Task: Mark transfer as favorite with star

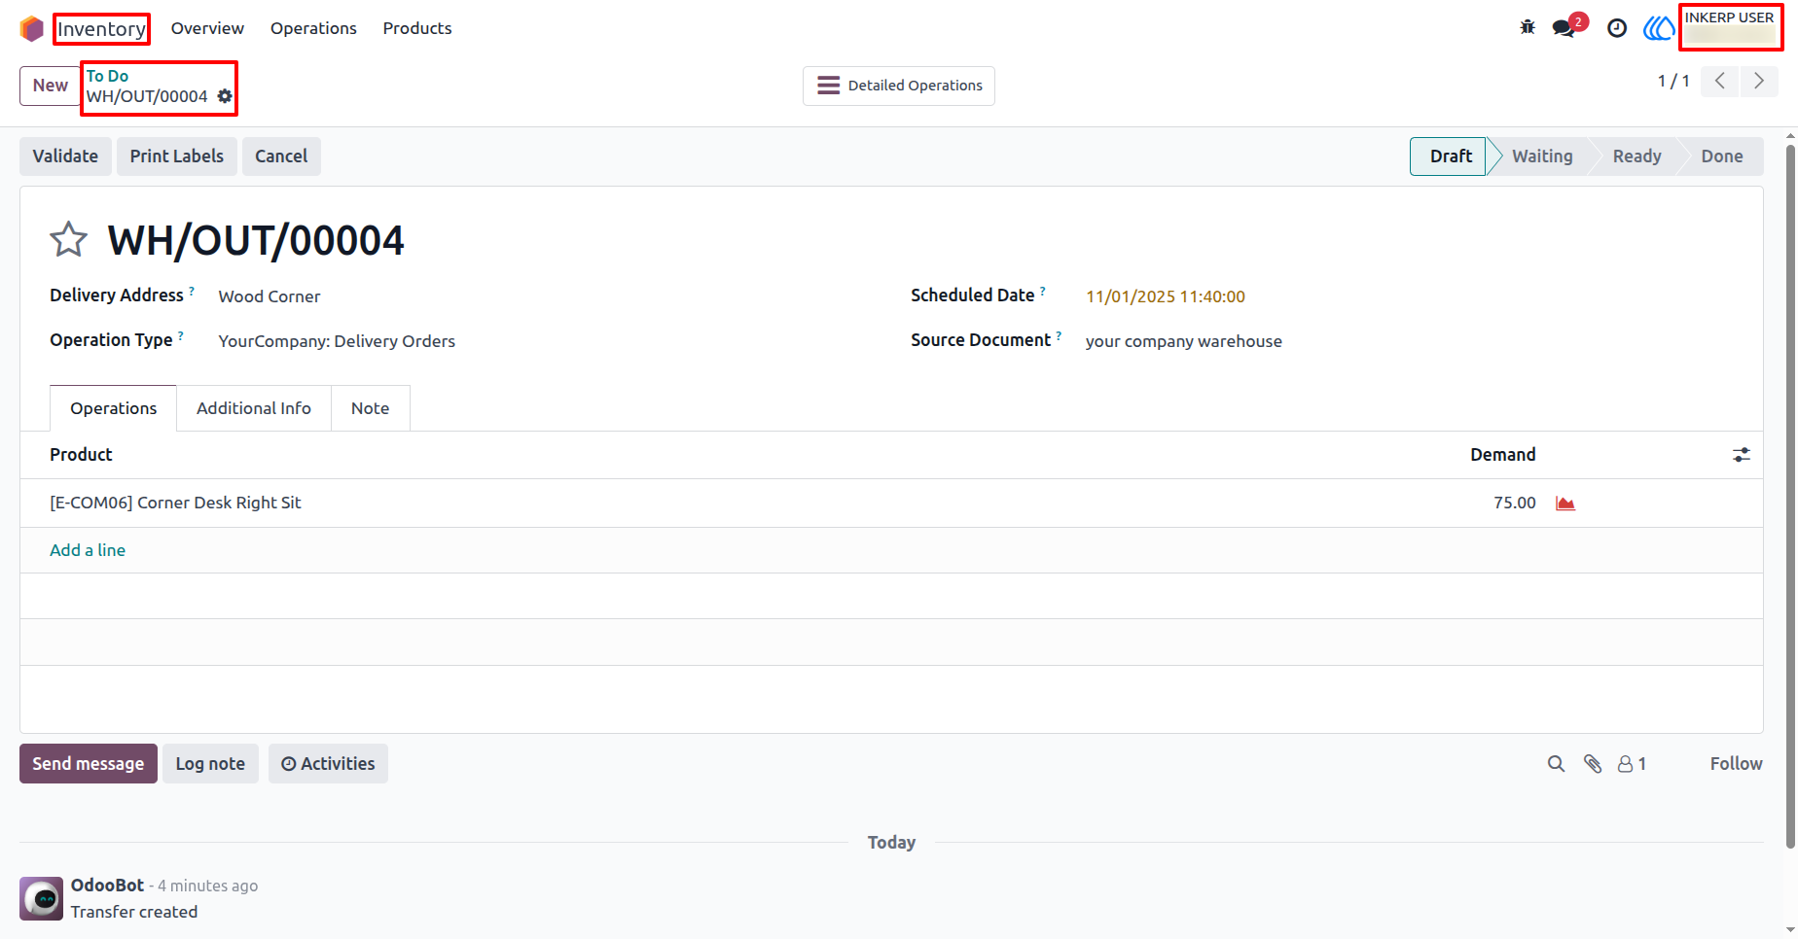Action: (x=69, y=239)
